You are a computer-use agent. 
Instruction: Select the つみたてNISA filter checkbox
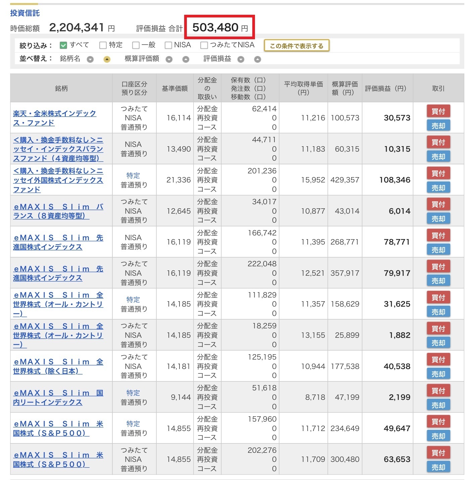click(204, 45)
